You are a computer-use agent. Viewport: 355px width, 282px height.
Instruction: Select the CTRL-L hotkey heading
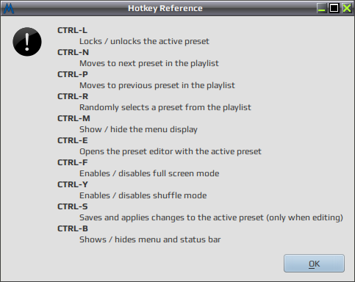coord(72,30)
